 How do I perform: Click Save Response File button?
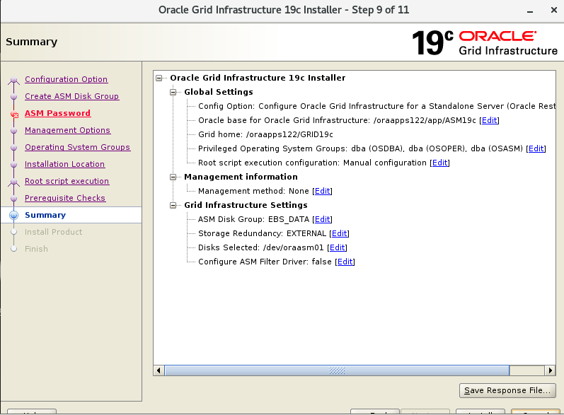coord(507,390)
